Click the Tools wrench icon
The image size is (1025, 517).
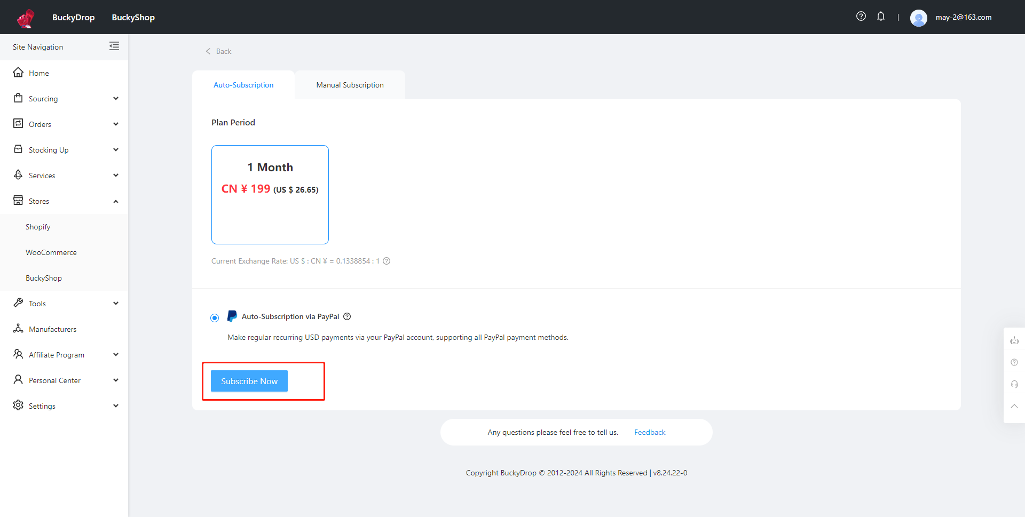point(18,303)
